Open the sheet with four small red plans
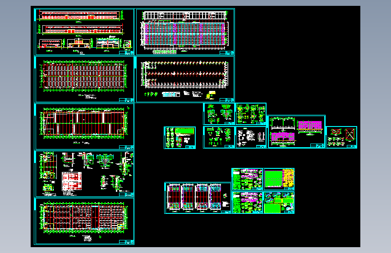 [198, 198]
